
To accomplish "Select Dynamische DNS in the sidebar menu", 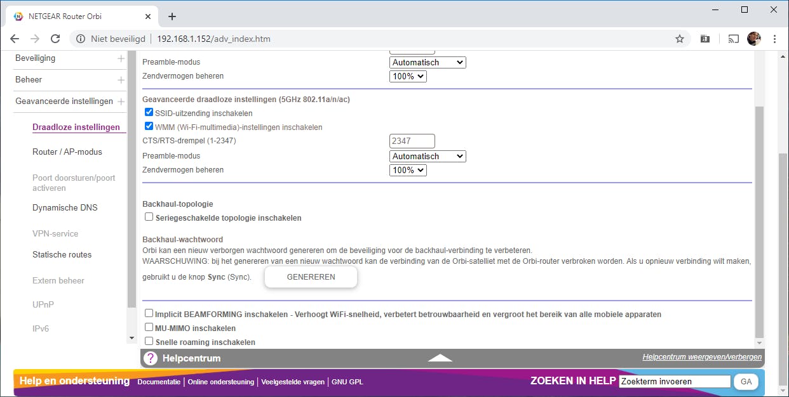I will pos(65,207).
